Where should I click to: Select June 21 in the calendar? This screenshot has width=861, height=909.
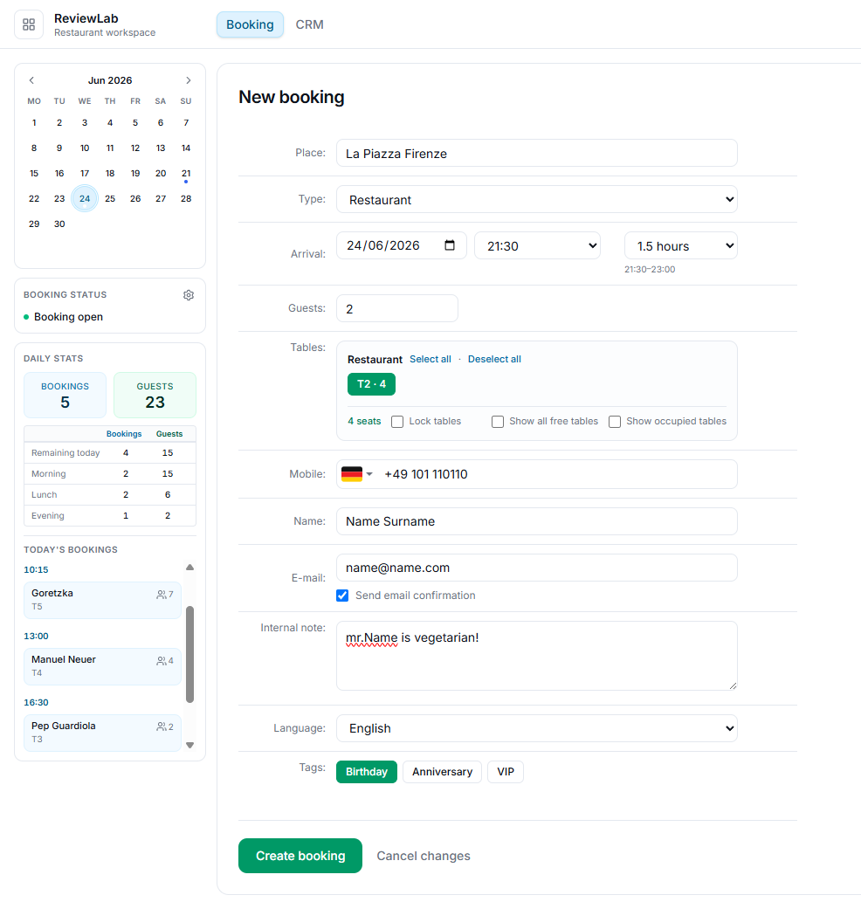point(185,174)
